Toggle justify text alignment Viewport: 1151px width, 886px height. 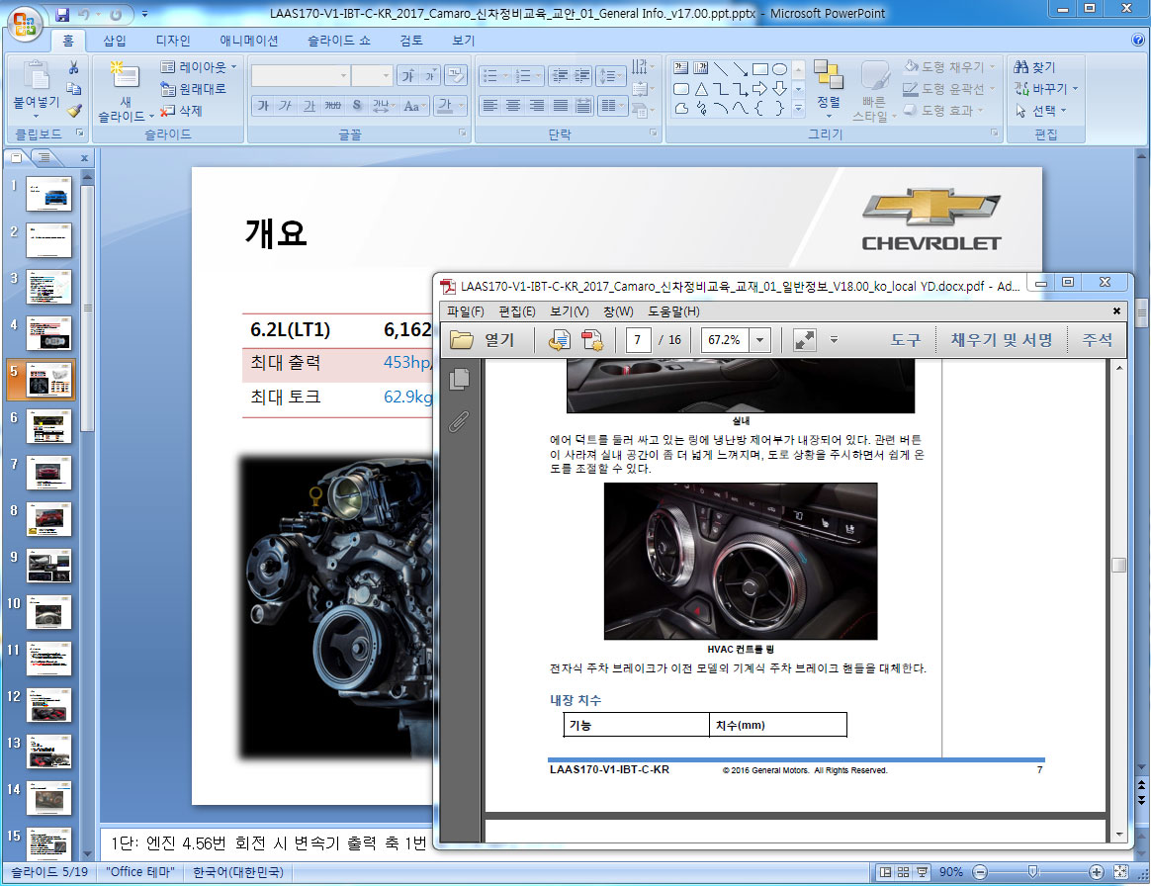tap(560, 106)
